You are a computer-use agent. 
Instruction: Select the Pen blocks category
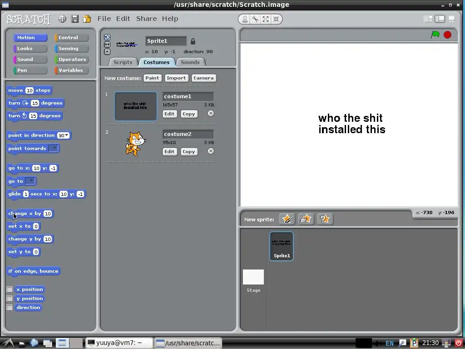30,70
